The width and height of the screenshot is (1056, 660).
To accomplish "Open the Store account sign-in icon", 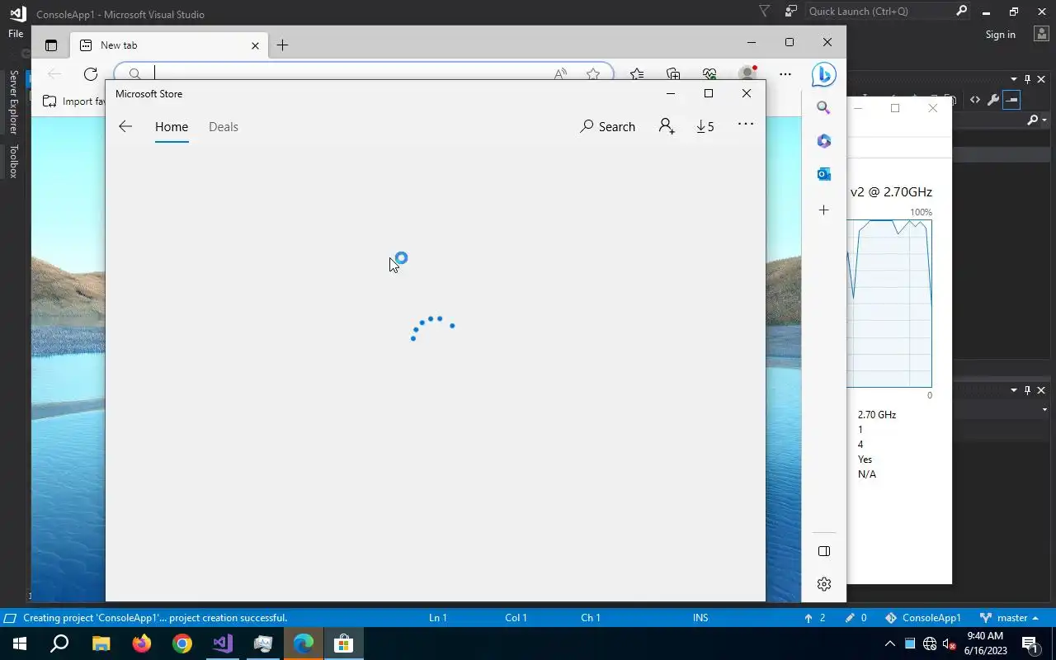I will (x=667, y=126).
